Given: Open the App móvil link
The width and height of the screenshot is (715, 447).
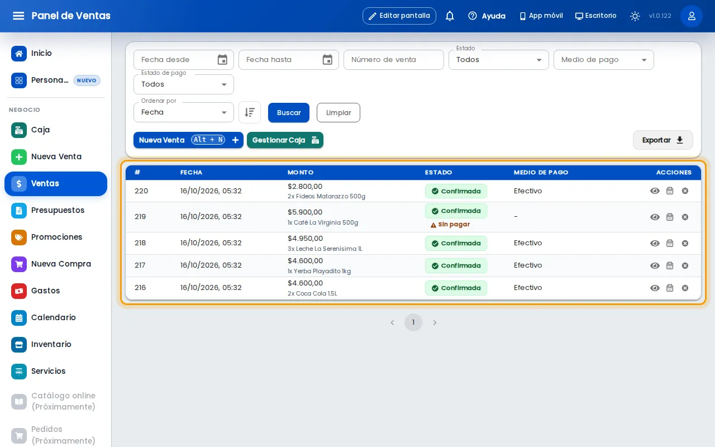Looking at the screenshot, I should 541,16.
